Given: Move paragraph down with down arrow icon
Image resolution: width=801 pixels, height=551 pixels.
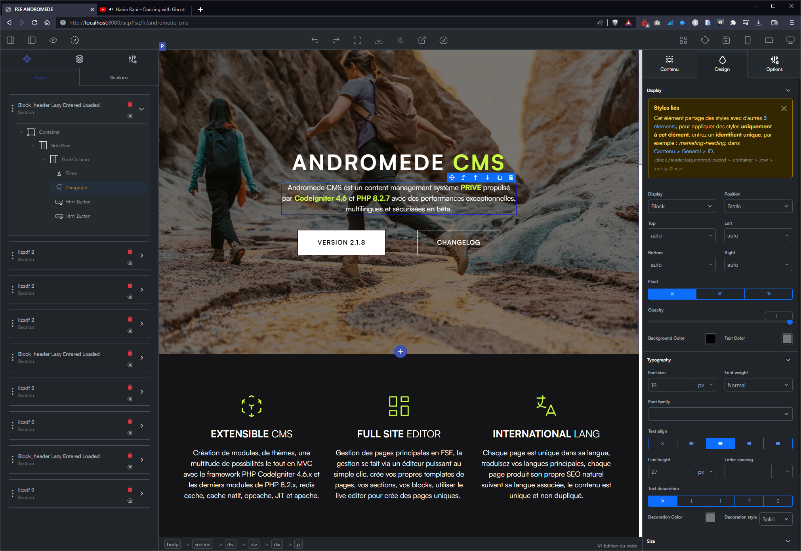Looking at the screenshot, I should 487,177.
